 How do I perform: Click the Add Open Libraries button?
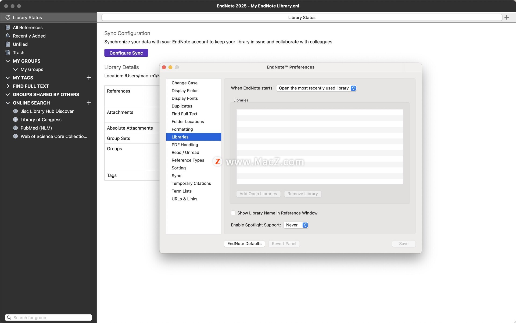click(258, 194)
